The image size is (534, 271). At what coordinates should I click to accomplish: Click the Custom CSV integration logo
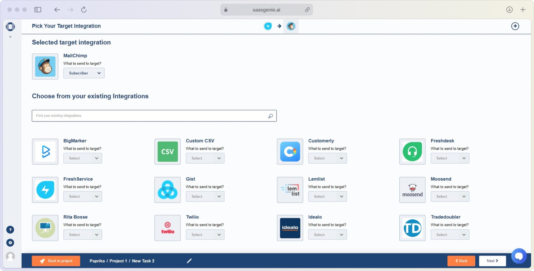168,152
